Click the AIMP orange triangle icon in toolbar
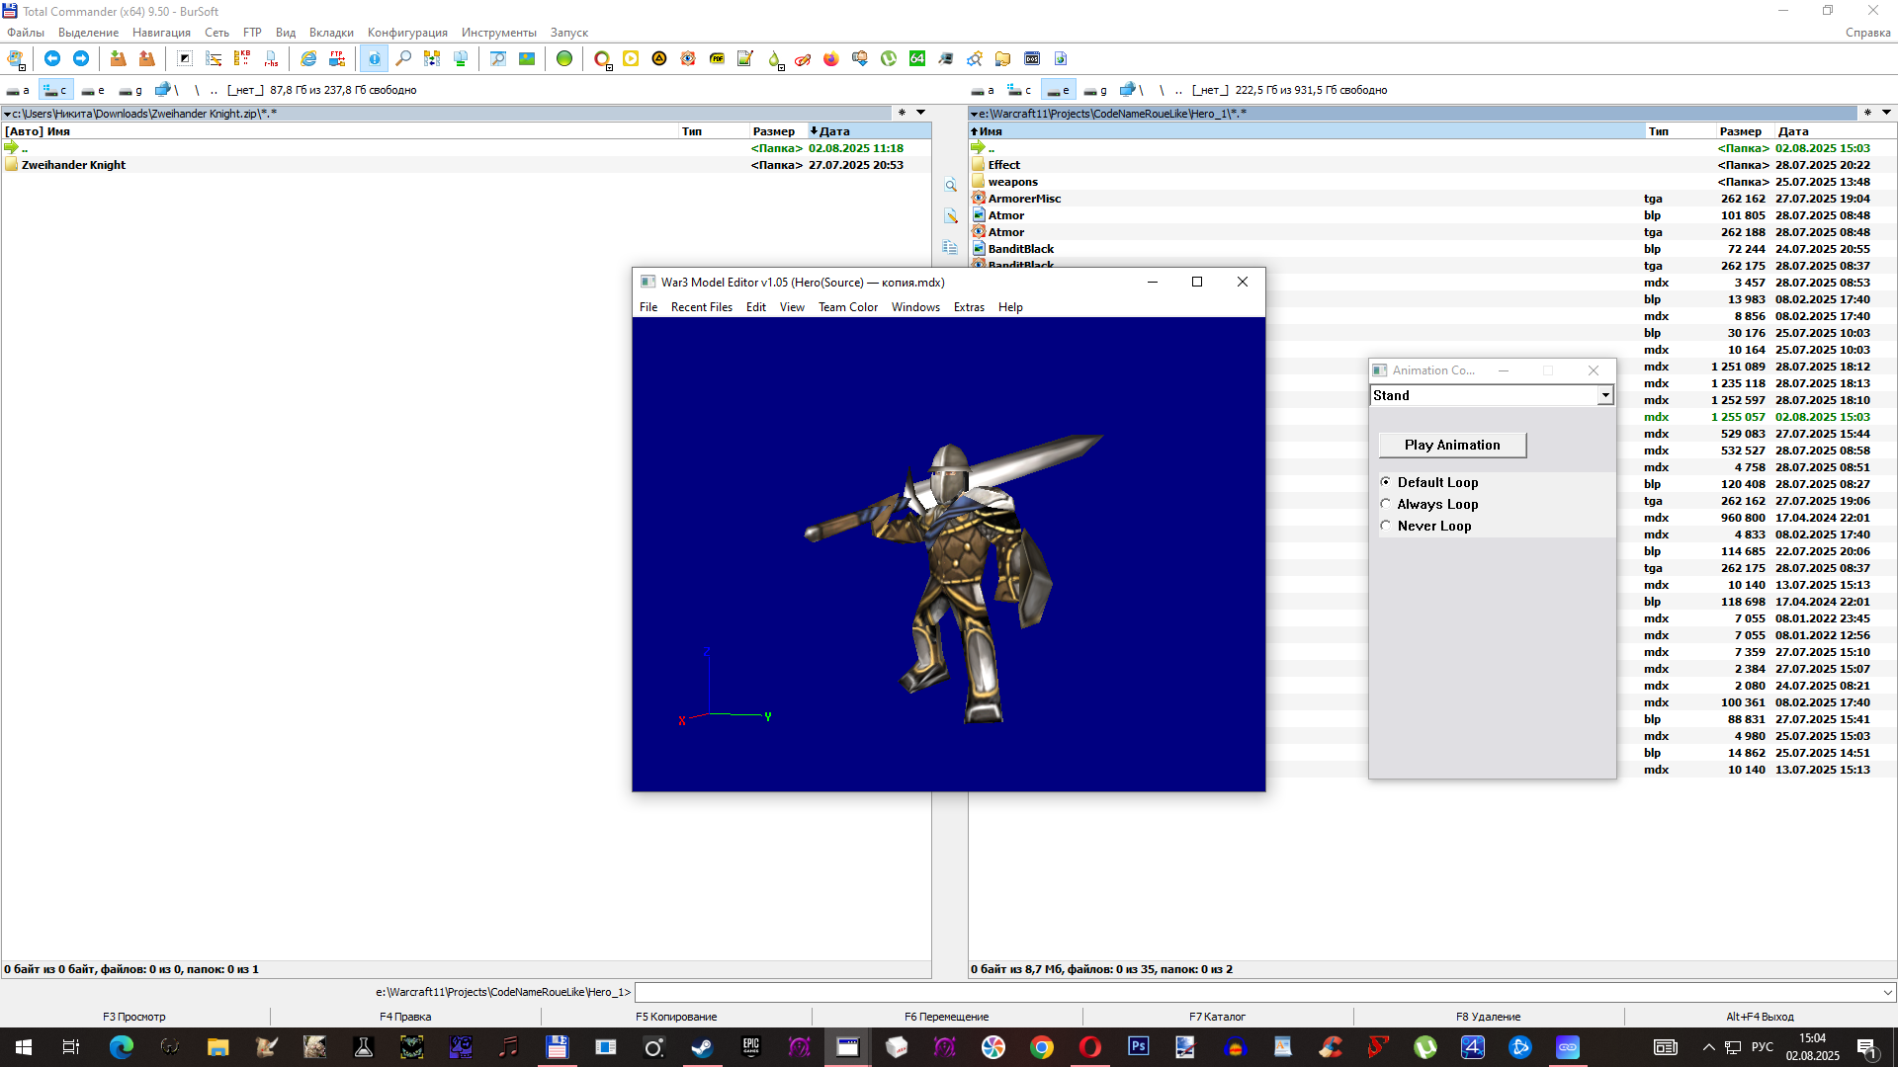This screenshot has height=1067, width=1898. coord(659,58)
